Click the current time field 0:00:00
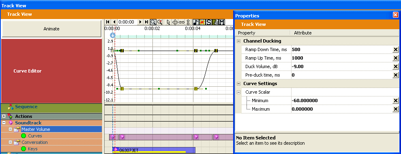The width and height of the screenshot is (401, 154). tap(127, 22)
